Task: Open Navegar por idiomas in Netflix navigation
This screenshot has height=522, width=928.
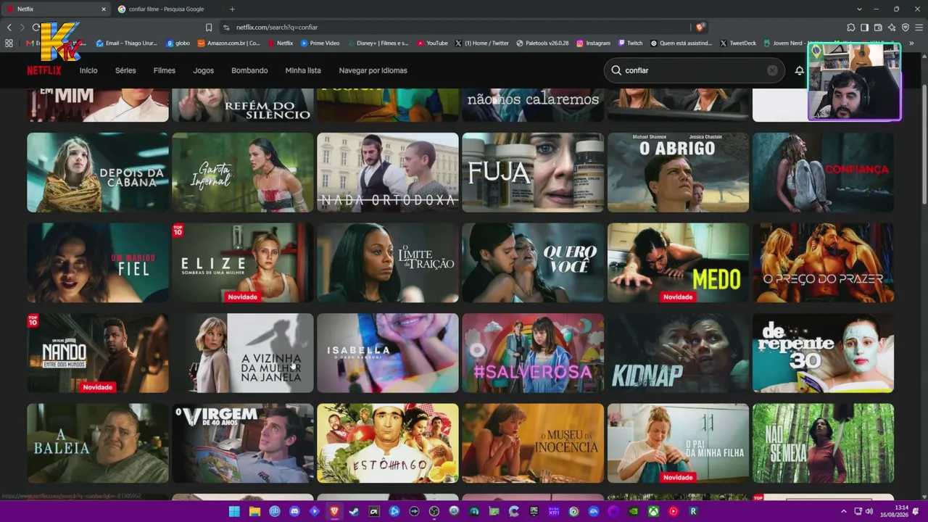Action: pyautogui.click(x=373, y=70)
